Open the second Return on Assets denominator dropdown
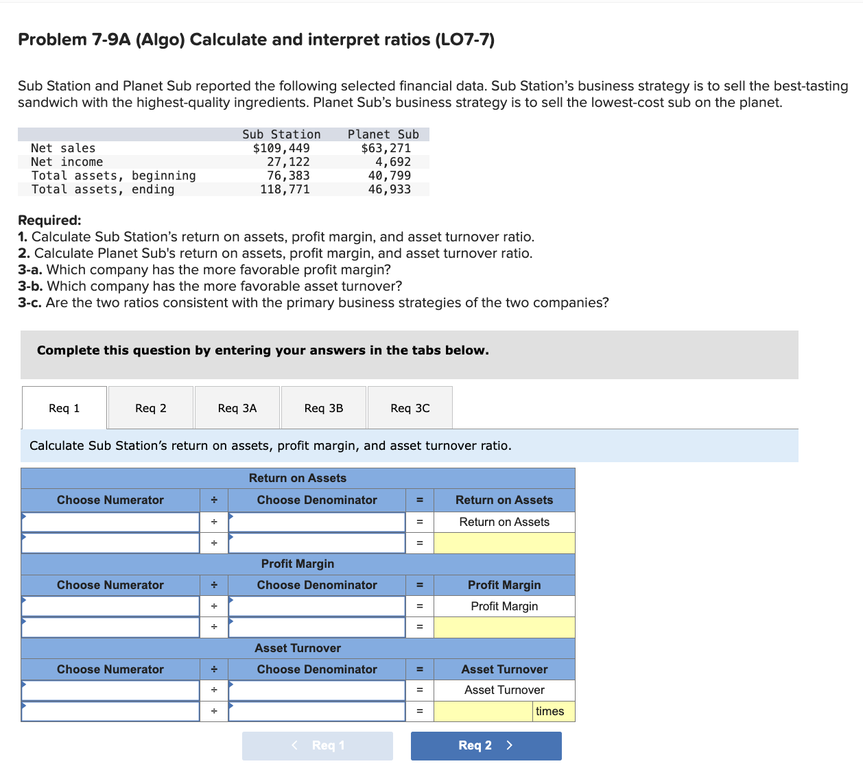The width and height of the screenshot is (863, 779). [x=316, y=543]
